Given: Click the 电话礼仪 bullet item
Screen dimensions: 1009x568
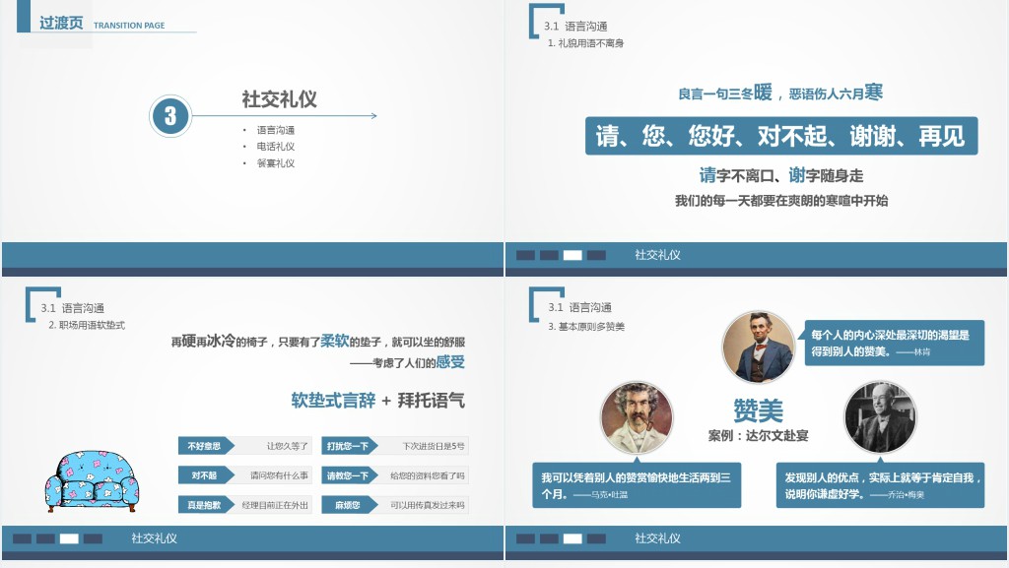Looking at the screenshot, I should [276, 147].
